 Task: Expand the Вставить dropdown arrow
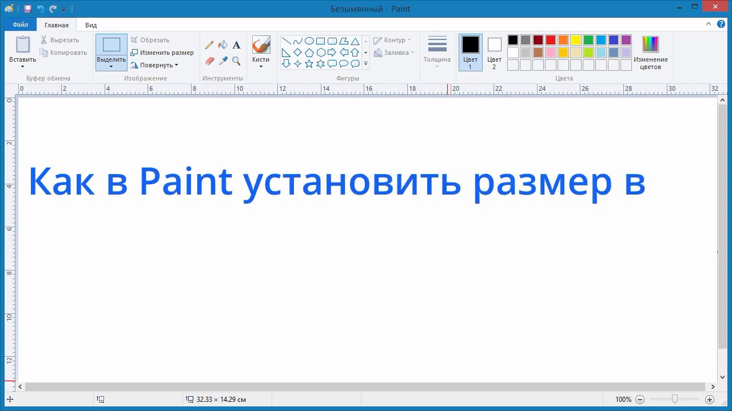pos(22,67)
